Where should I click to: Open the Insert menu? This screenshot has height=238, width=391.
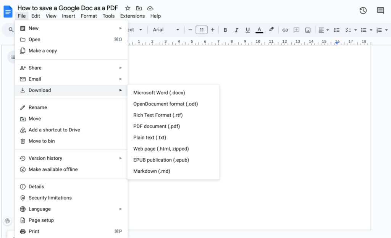[69, 16]
